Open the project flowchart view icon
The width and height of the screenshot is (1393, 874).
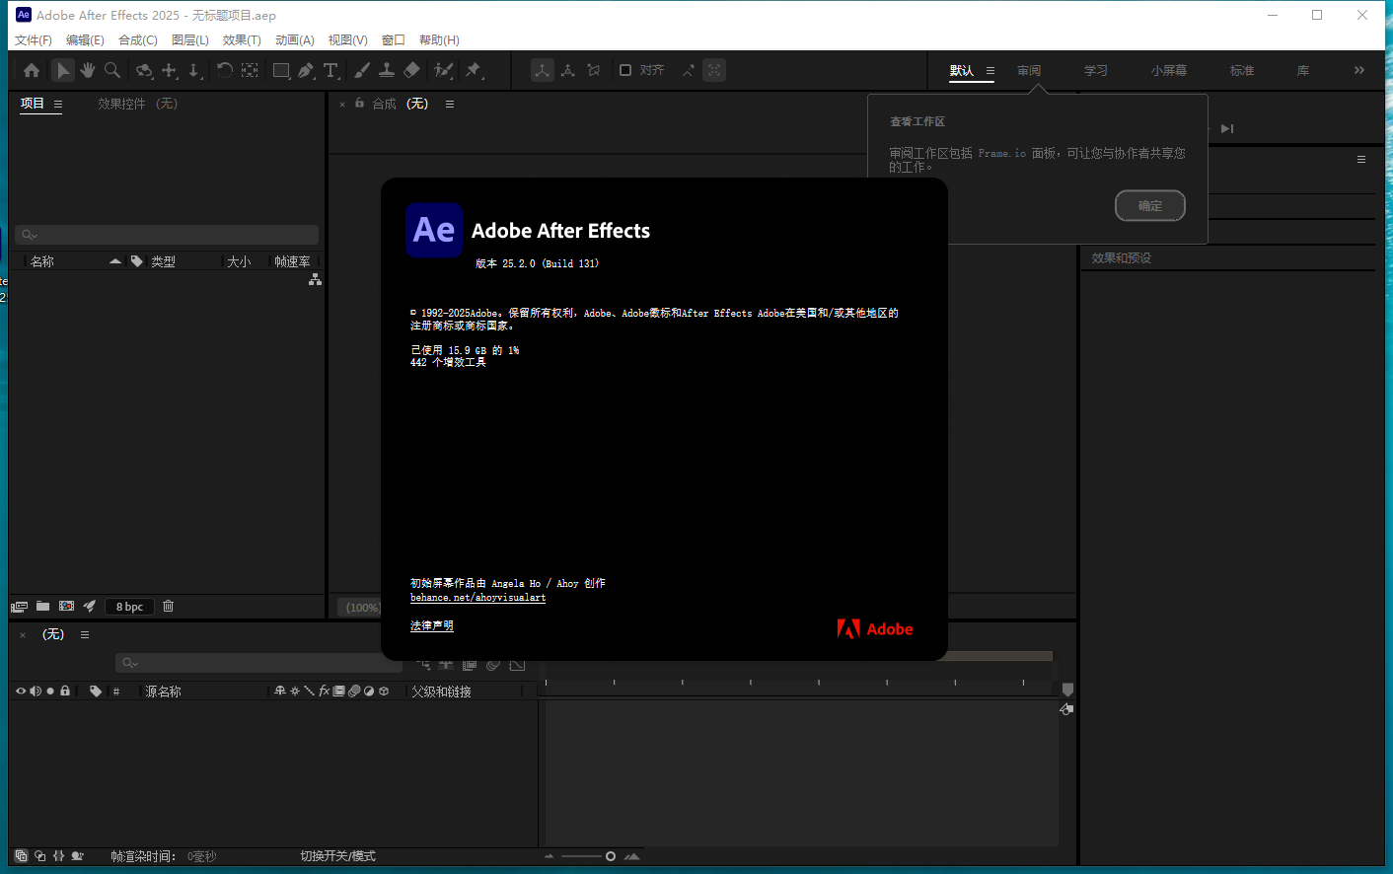[315, 279]
